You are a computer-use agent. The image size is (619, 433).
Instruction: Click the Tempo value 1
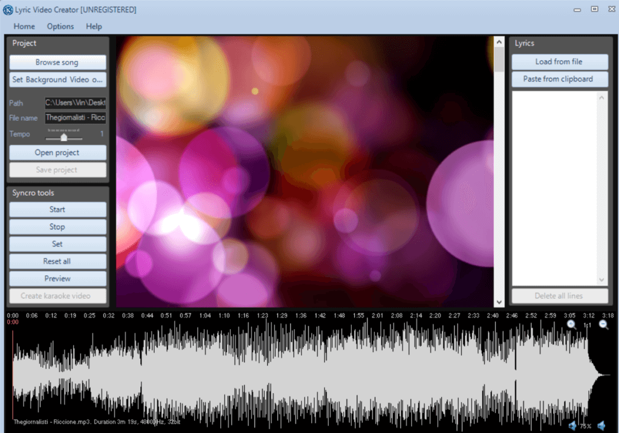coord(102,133)
